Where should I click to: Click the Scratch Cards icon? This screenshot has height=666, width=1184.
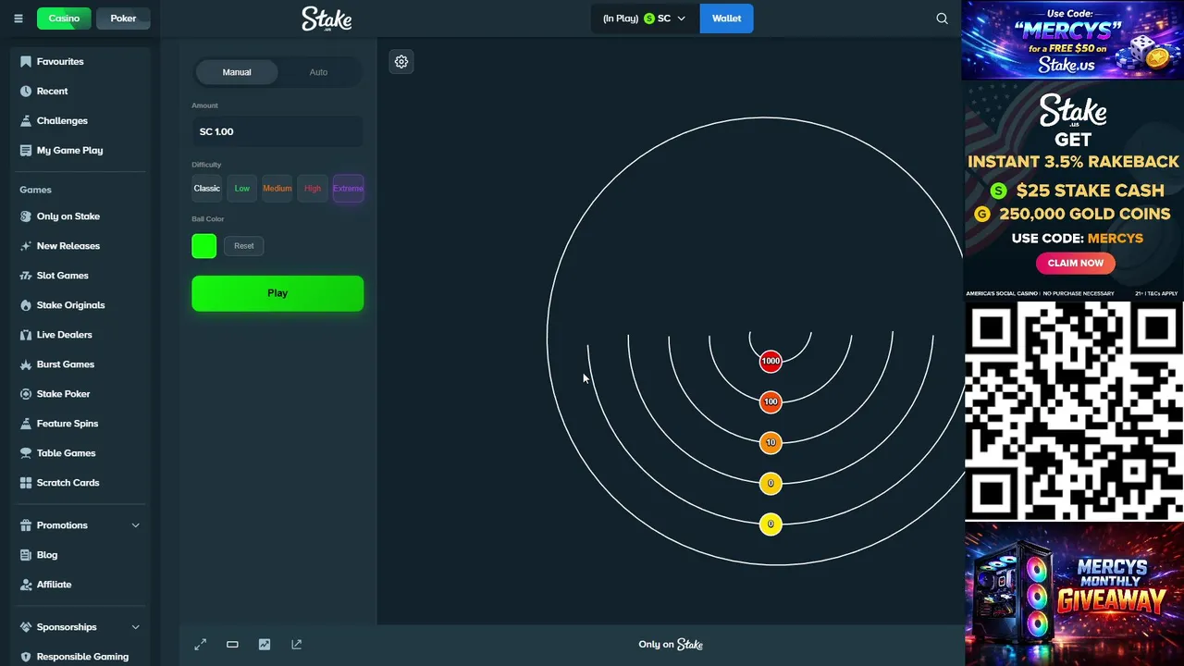point(26,483)
